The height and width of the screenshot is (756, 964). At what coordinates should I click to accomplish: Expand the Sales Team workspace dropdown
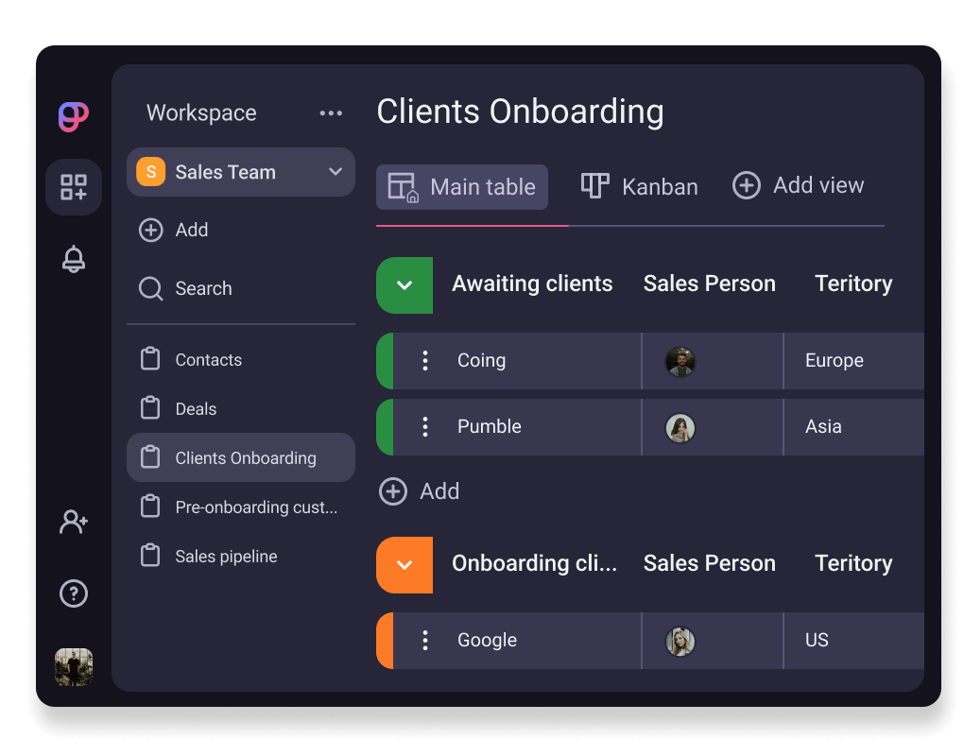[335, 172]
